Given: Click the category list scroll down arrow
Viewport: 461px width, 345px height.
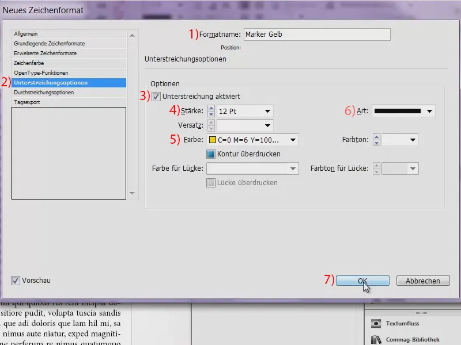Looking at the screenshot, I should [x=133, y=193].
